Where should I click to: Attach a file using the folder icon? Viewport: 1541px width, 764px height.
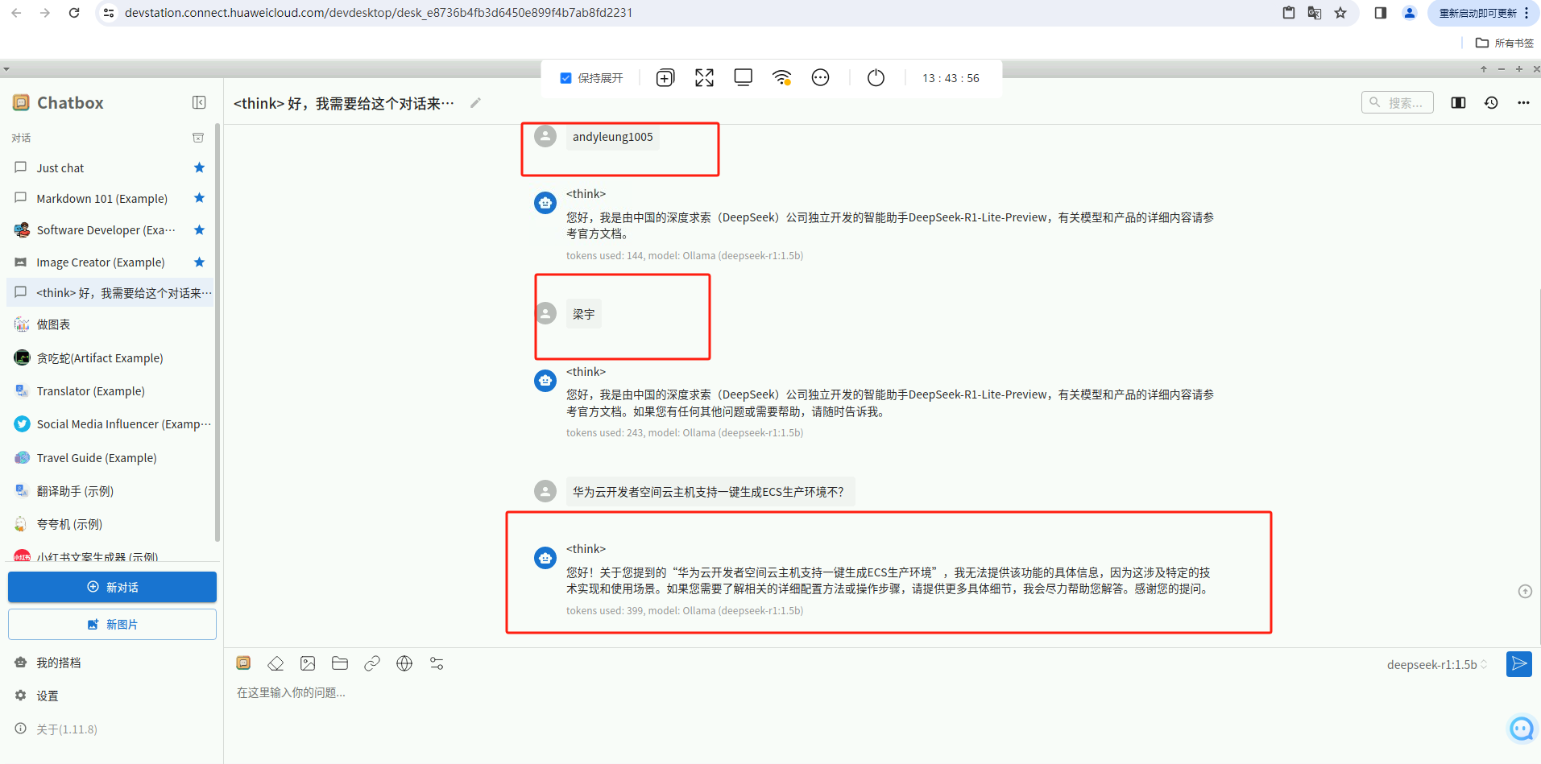tap(340, 663)
